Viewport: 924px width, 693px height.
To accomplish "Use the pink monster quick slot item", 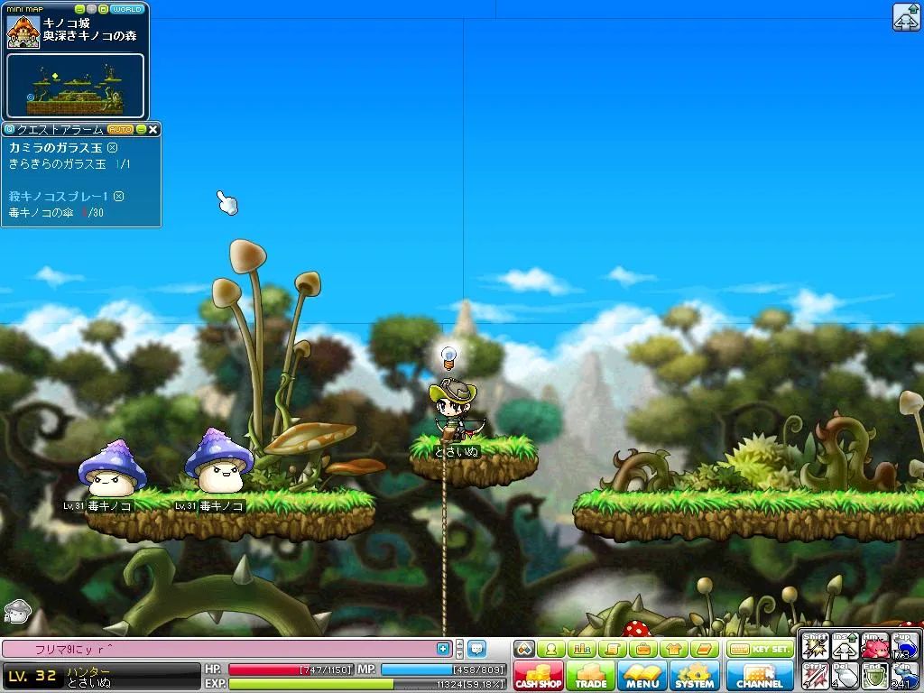I will point(873,647).
